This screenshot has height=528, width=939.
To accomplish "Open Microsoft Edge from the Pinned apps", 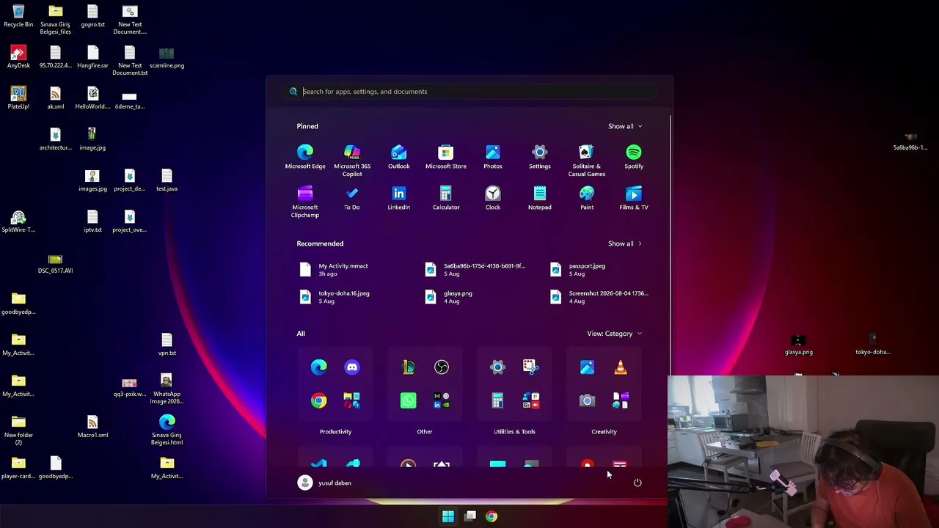I will coord(305,157).
